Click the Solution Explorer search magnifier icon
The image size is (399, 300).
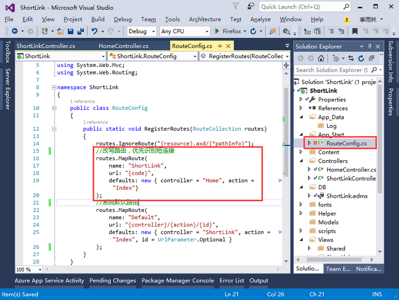[x=374, y=70]
